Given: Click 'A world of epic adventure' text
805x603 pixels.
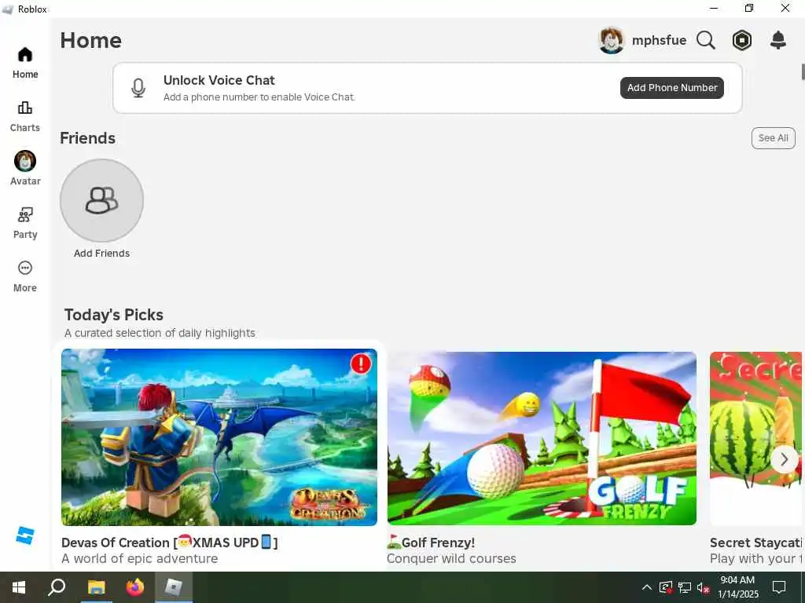Looking at the screenshot, I should point(139,558).
